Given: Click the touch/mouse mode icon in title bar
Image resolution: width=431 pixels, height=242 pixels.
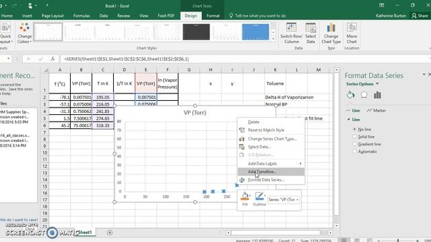Looking at the screenshot, I should tap(30, 5).
